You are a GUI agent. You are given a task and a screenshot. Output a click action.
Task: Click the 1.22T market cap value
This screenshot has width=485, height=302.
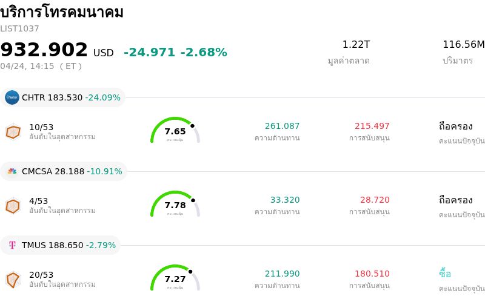(356, 45)
